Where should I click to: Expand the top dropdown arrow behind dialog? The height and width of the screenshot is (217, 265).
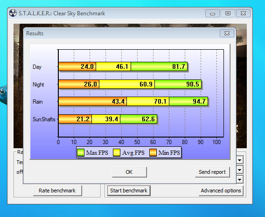pyautogui.click(x=240, y=160)
